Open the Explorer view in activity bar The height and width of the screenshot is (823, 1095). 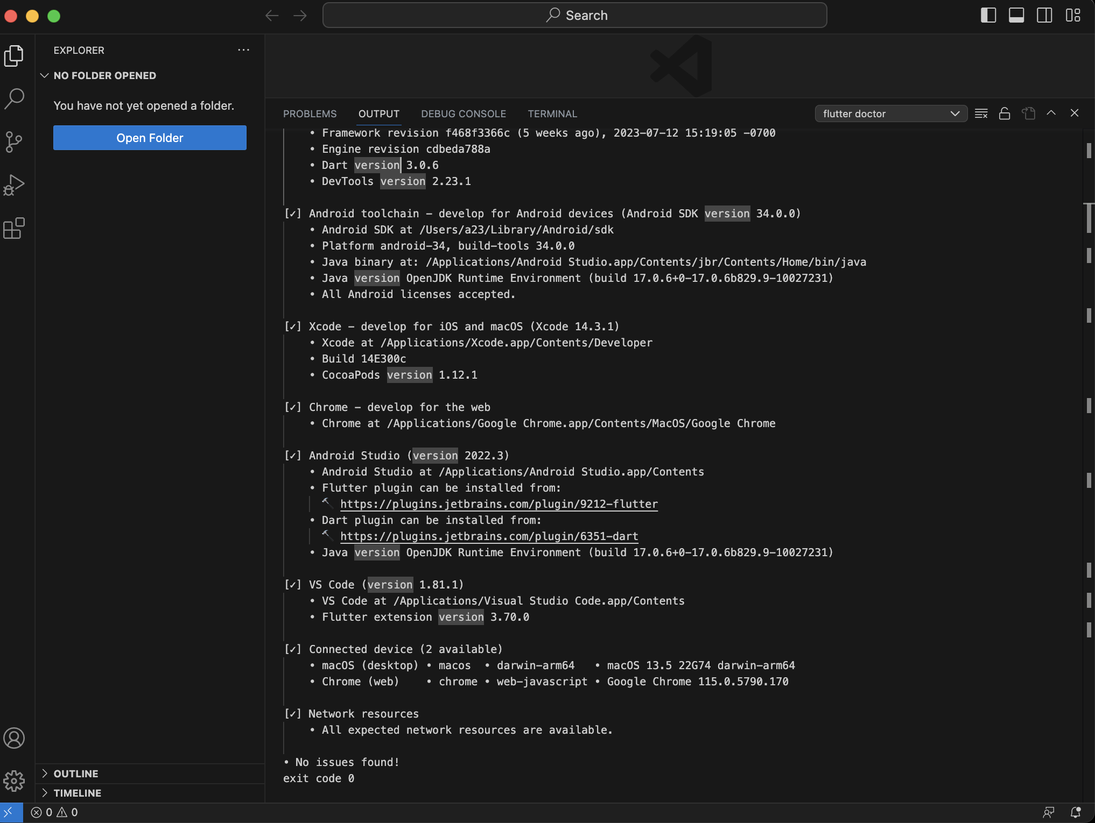(14, 55)
